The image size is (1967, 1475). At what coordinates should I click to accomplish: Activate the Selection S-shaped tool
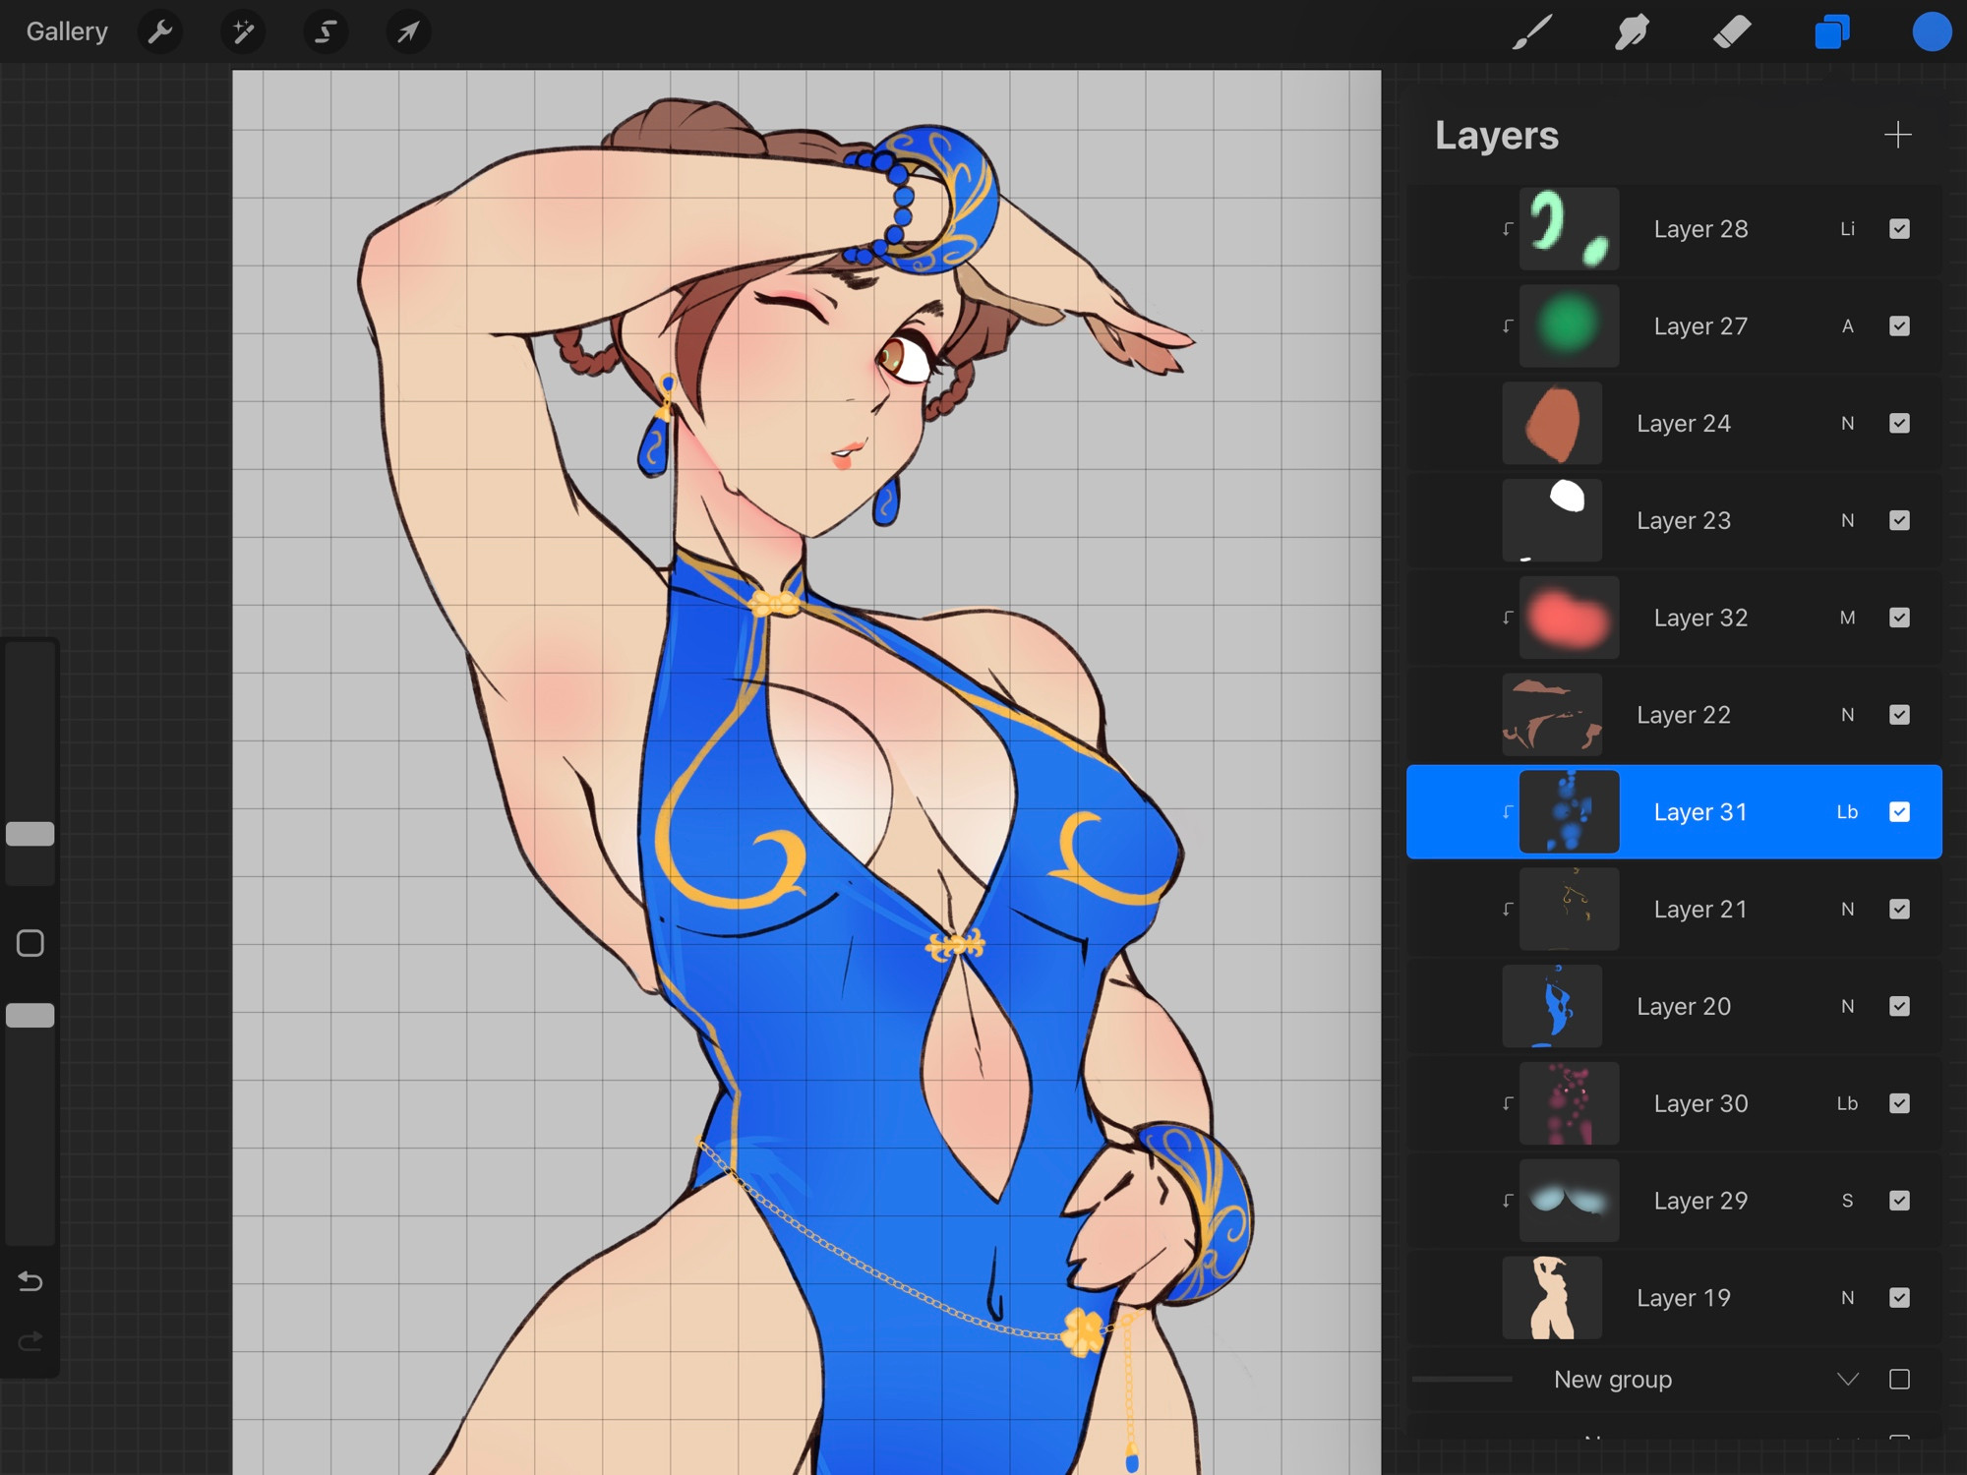point(325,32)
